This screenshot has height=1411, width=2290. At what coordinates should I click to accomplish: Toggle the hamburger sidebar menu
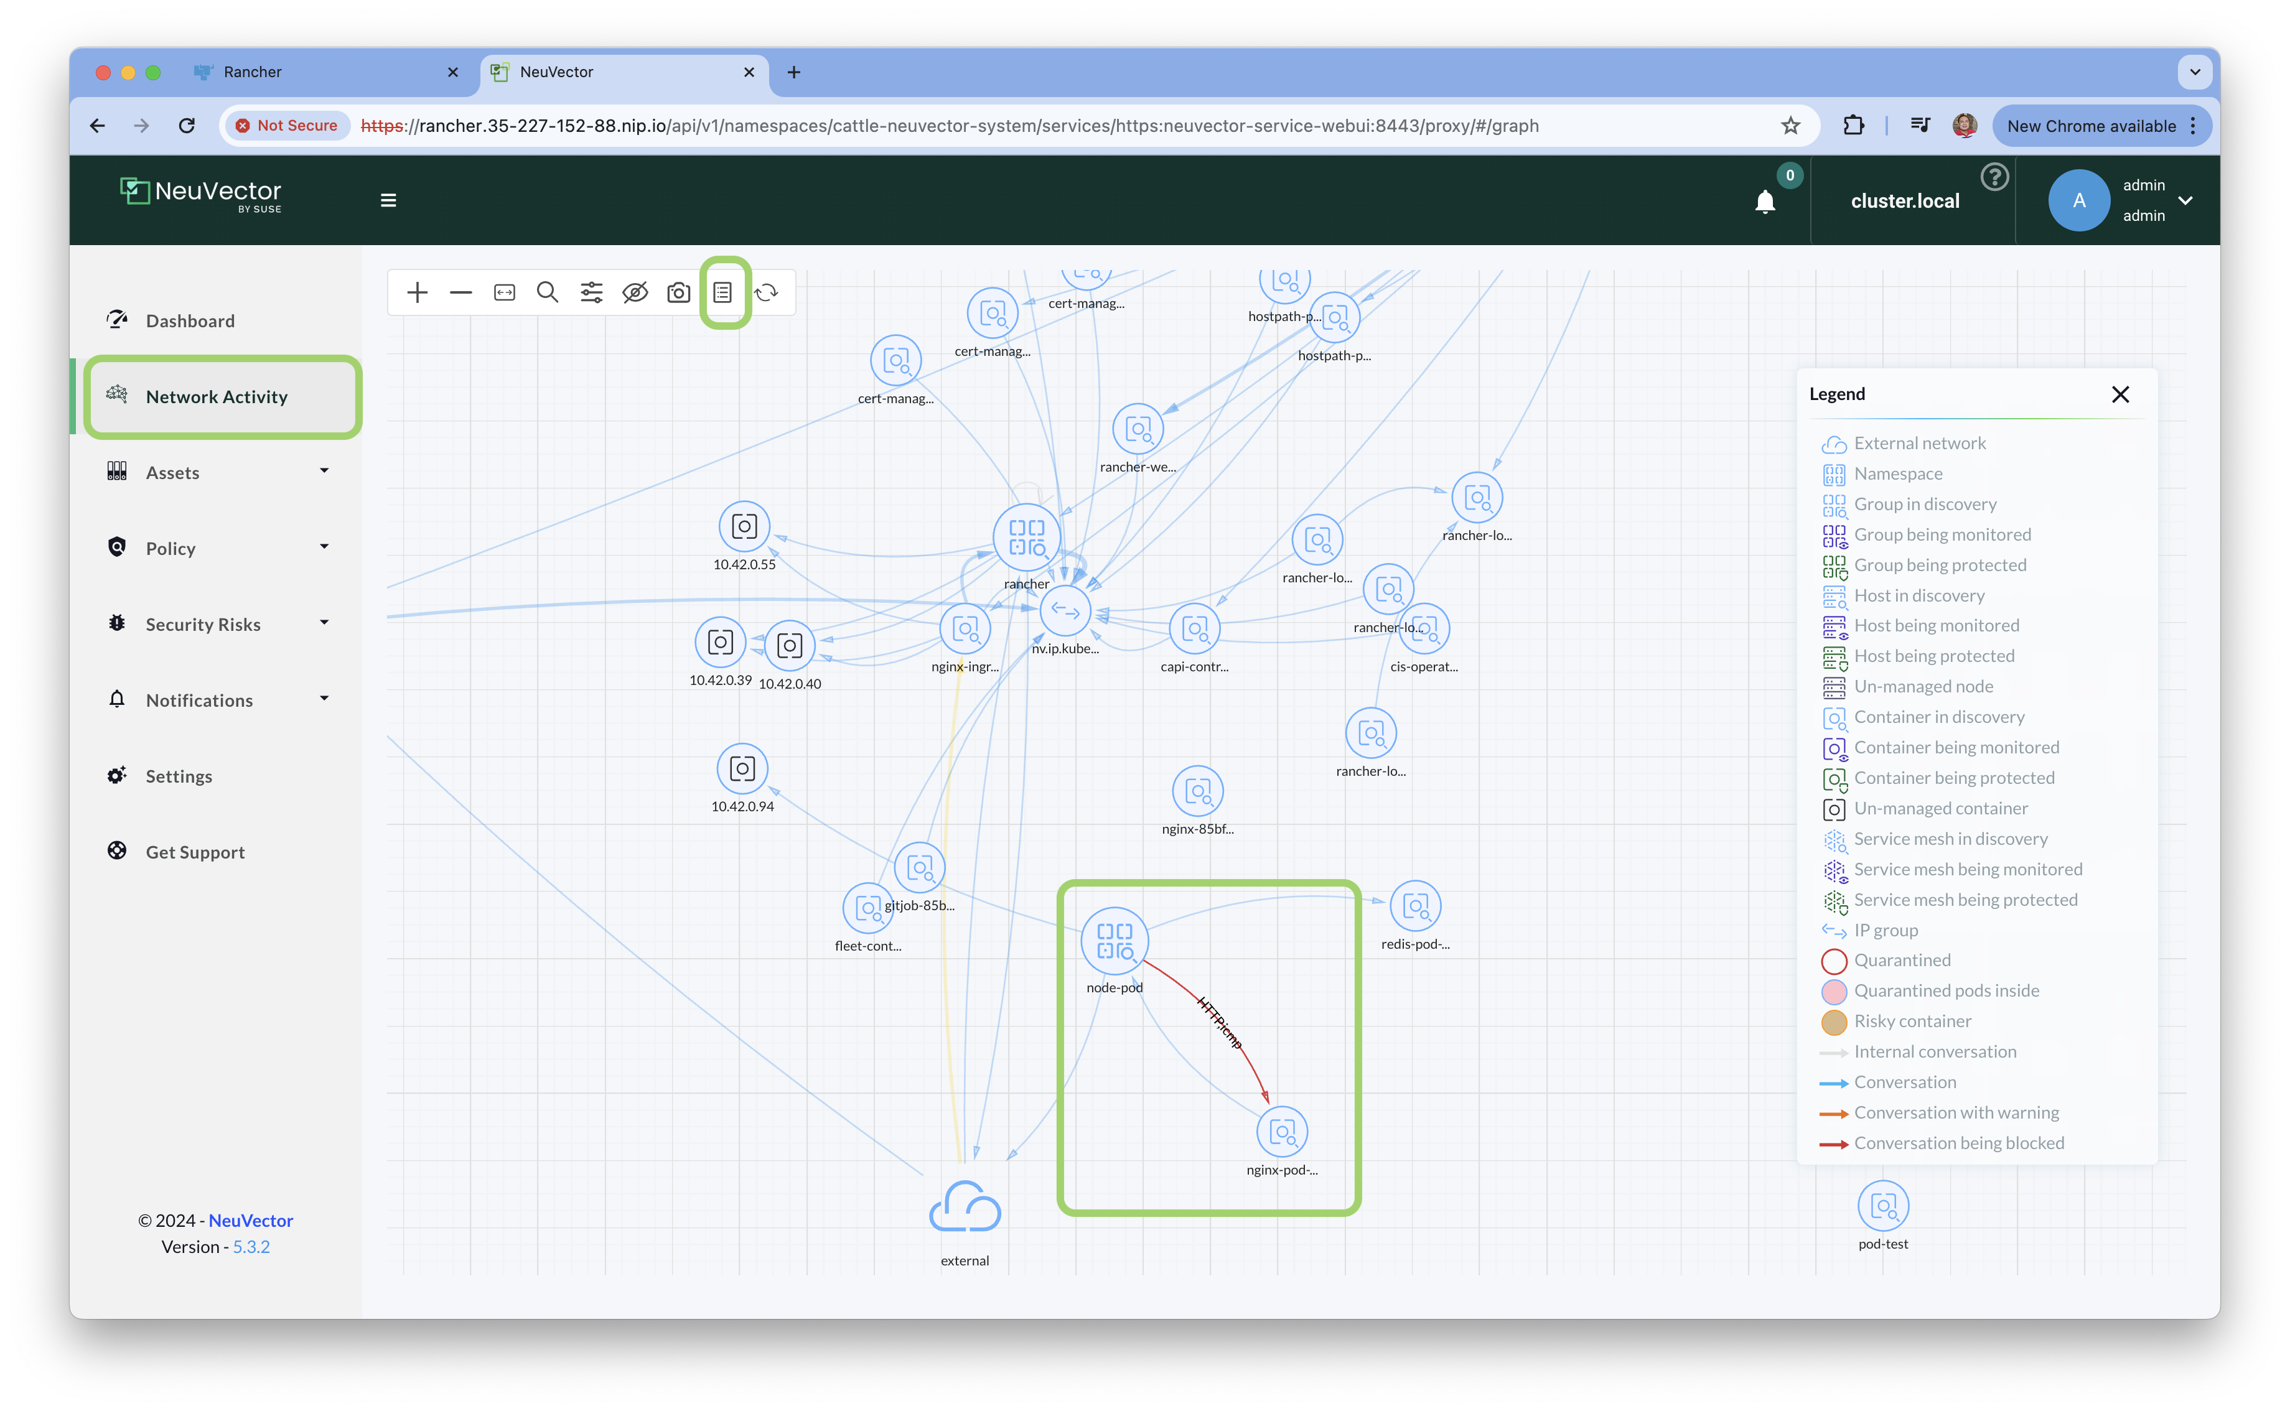click(388, 200)
